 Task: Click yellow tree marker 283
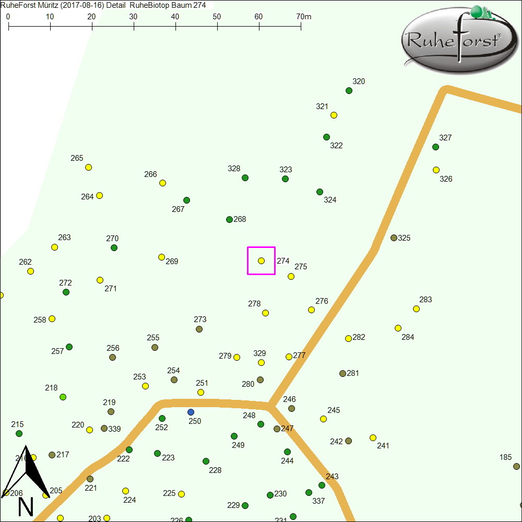pyautogui.click(x=417, y=309)
